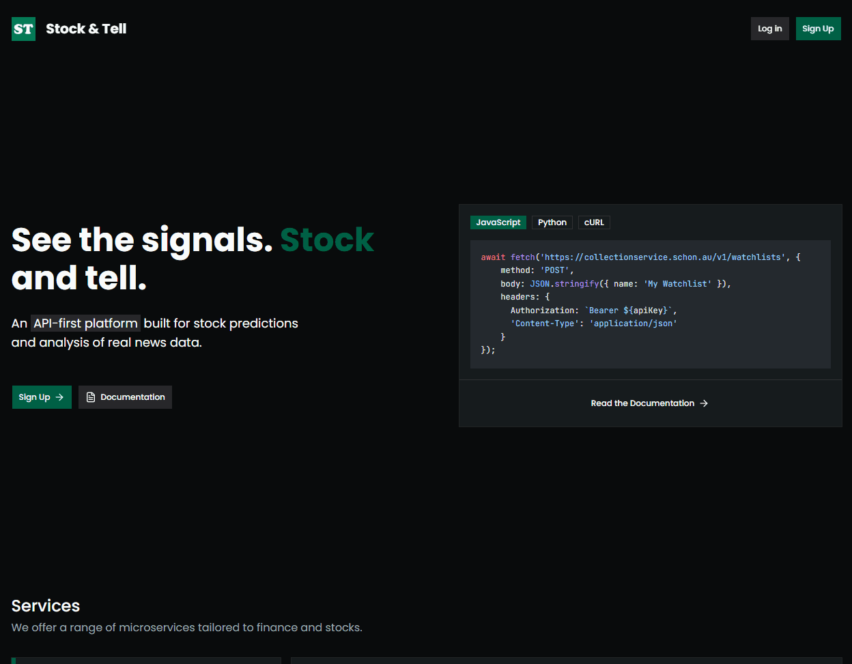Click the green ST logo icon
The height and width of the screenshot is (664, 852).
23,29
